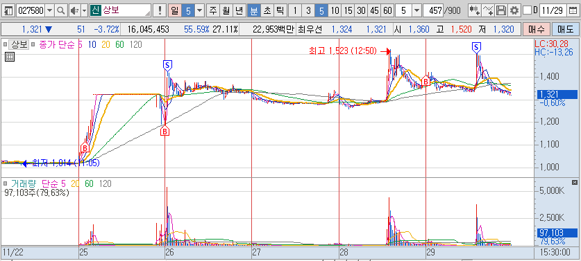Open the exclamation mark info button
The width and height of the screenshot is (581, 261).
[160, 10]
